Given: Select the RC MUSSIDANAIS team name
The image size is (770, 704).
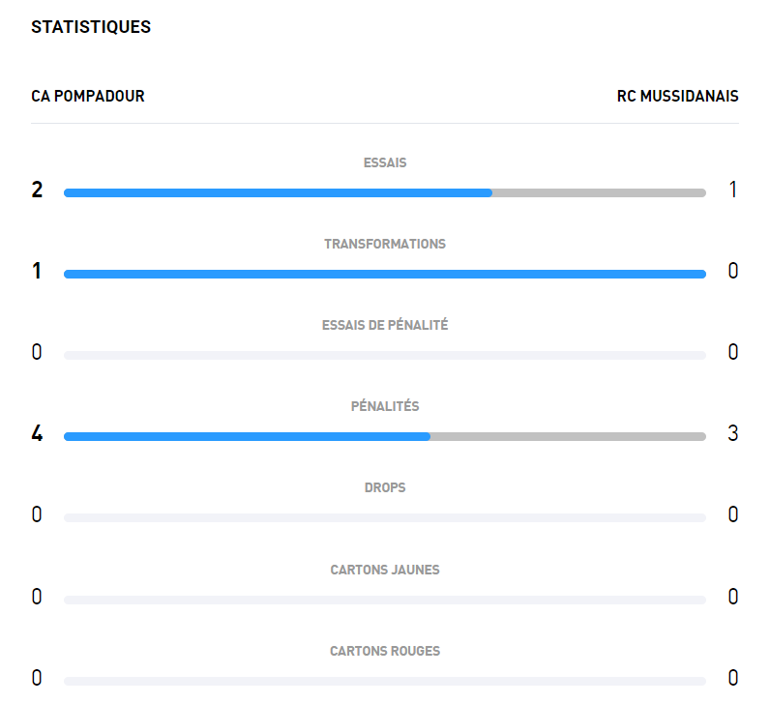Looking at the screenshot, I should [x=677, y=96].
